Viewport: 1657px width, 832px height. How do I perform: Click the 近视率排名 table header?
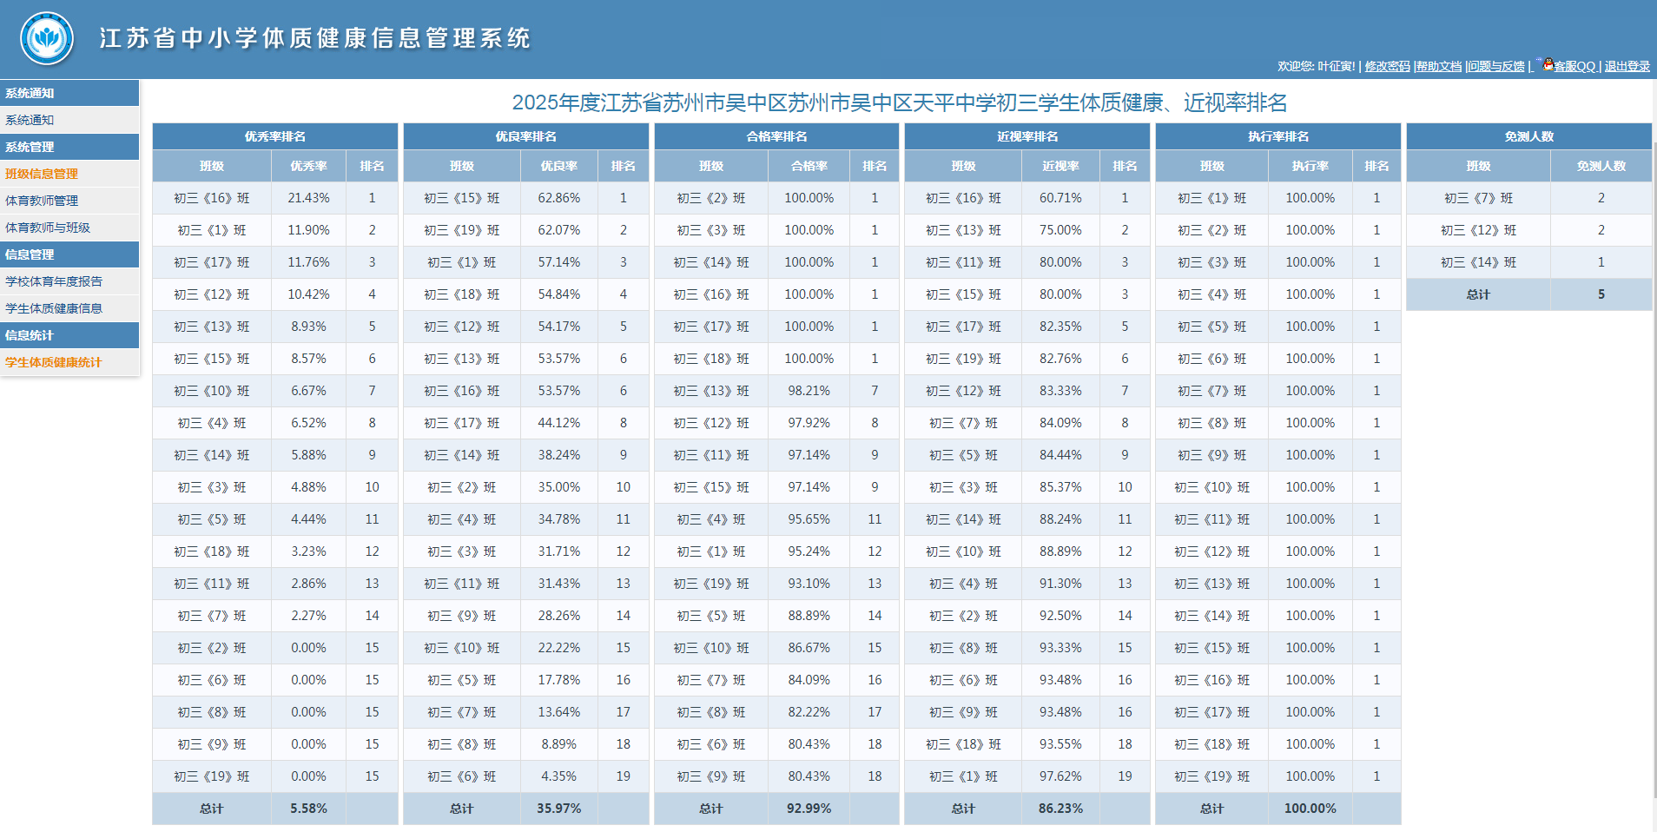click(x=1027, y=136)
